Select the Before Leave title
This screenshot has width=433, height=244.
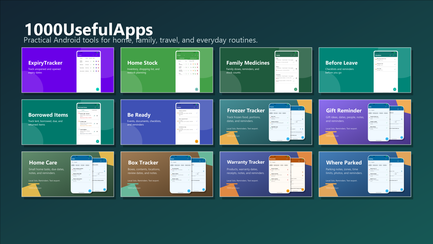click(342, 63)
